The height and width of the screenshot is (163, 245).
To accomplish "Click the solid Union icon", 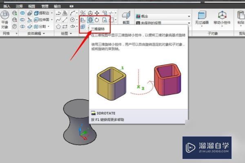I will point(22,13).
